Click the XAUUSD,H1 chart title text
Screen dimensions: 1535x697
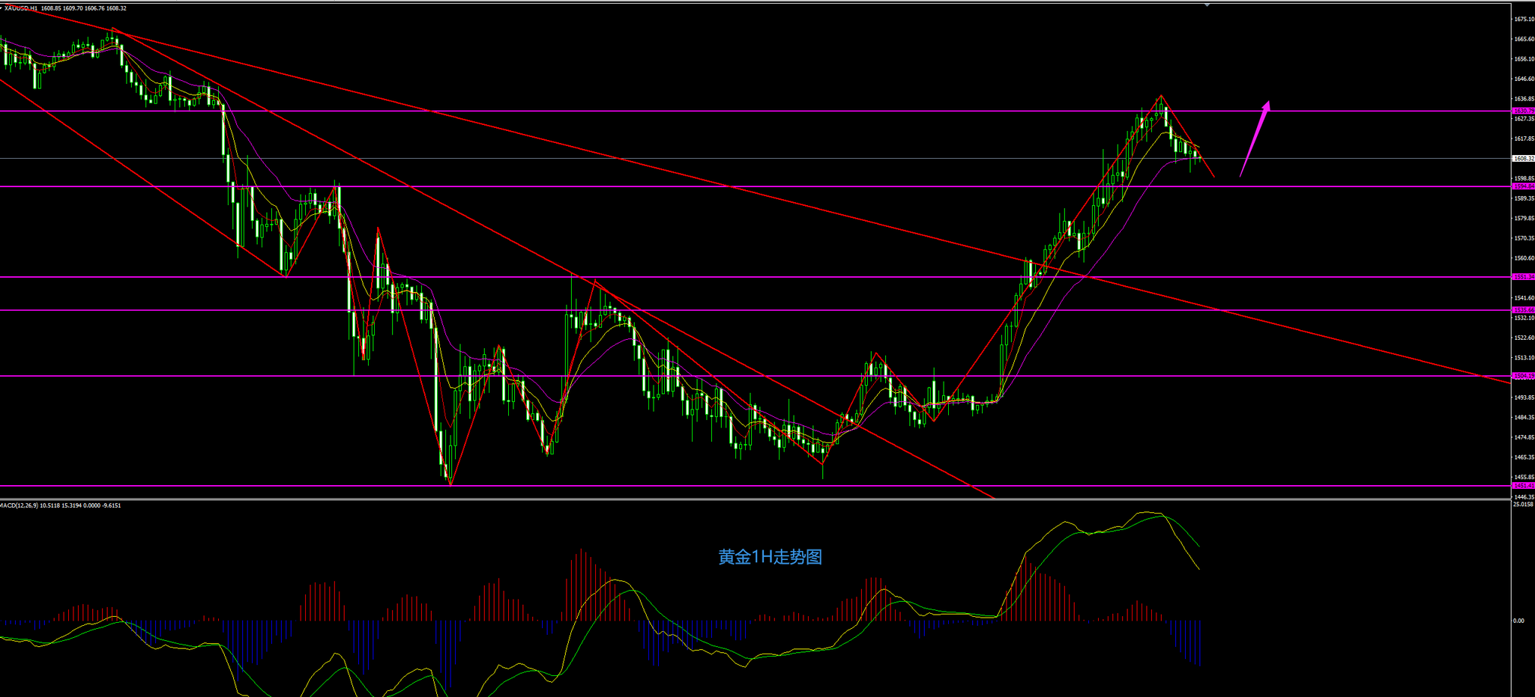pos(21,8)
